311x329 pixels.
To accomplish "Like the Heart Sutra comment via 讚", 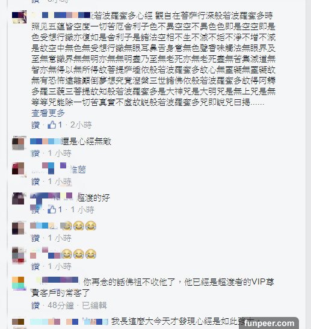I will click(x=35, y=125).
